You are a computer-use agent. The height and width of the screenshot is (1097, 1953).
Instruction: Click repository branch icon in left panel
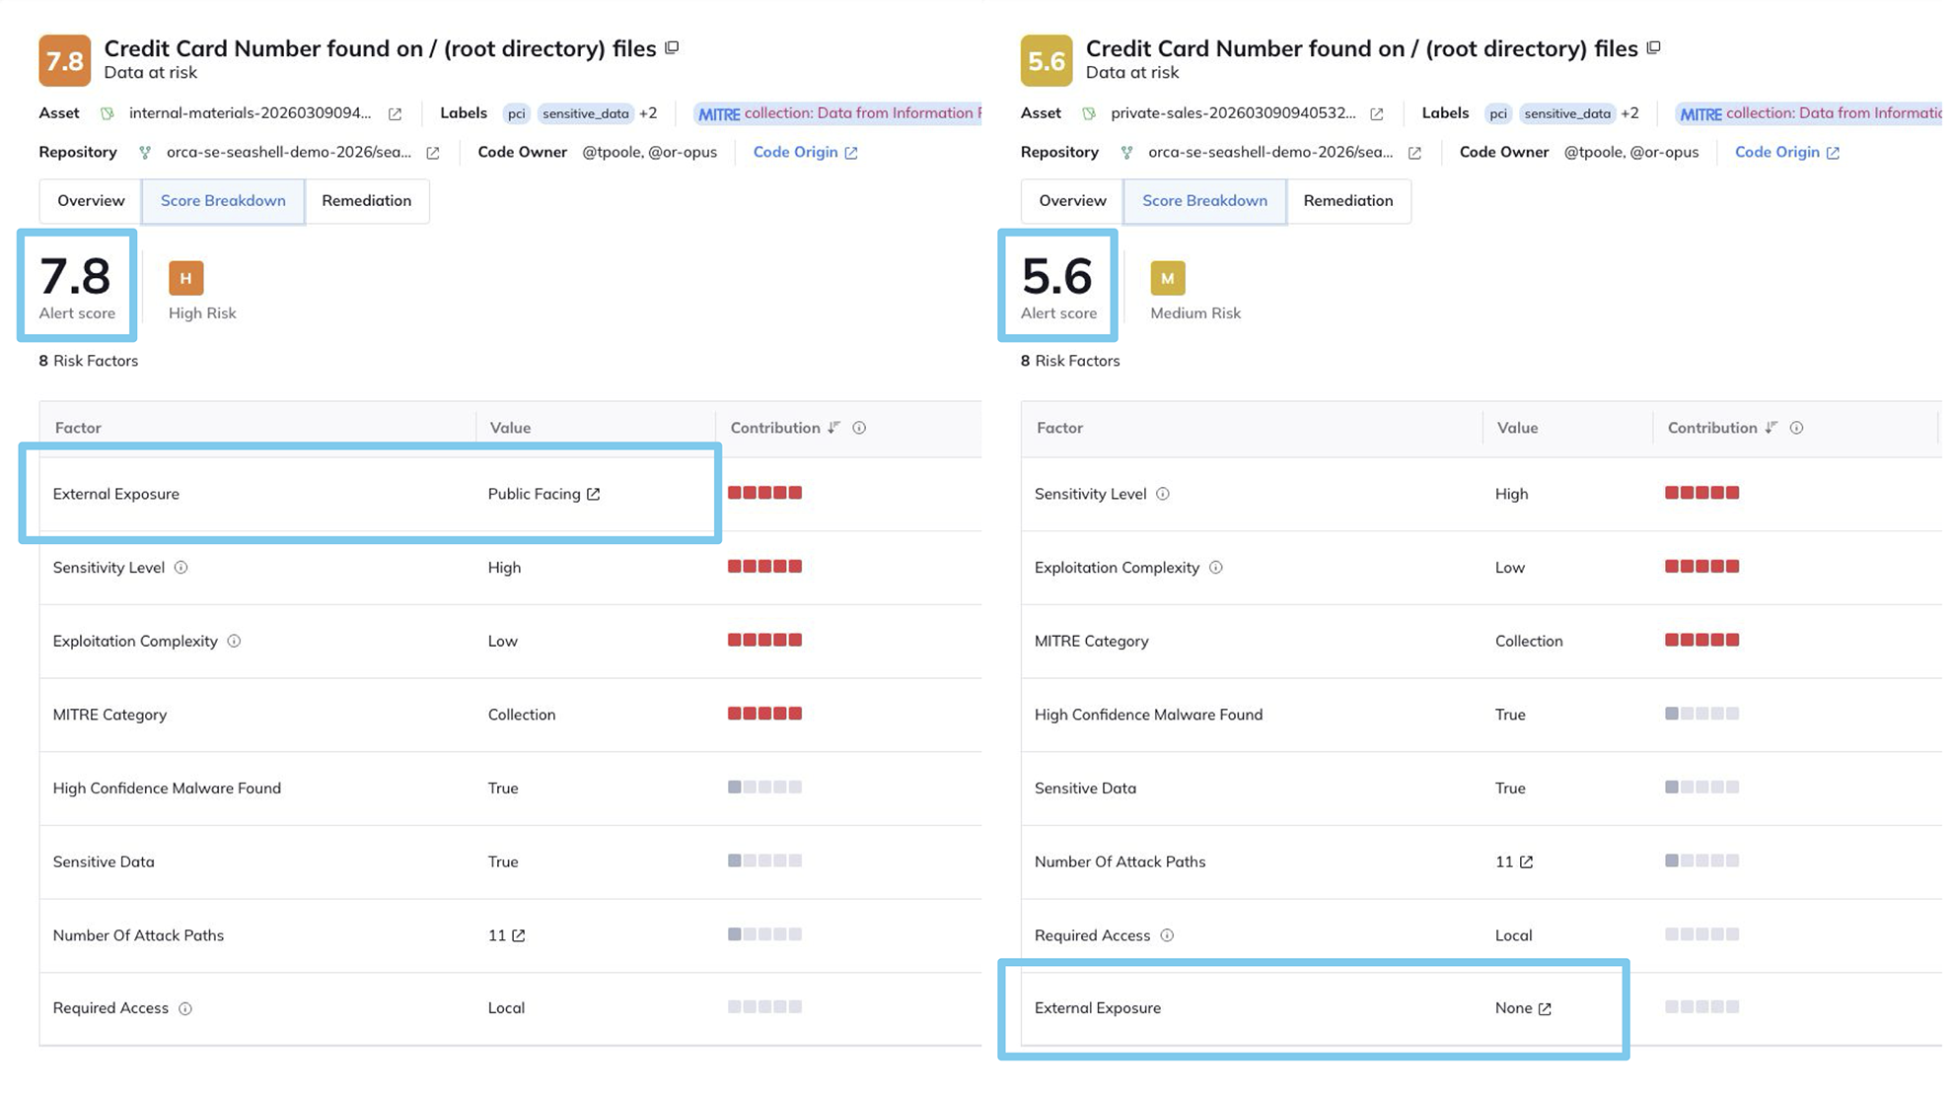pyautogui.click(x=145, y=152)
